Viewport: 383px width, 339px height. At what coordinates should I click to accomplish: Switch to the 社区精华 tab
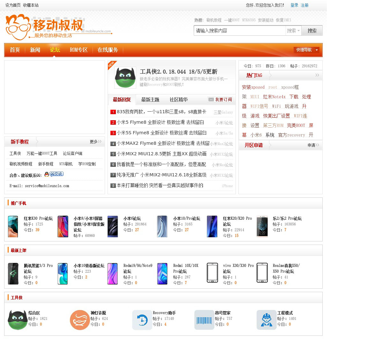(178, 99)
